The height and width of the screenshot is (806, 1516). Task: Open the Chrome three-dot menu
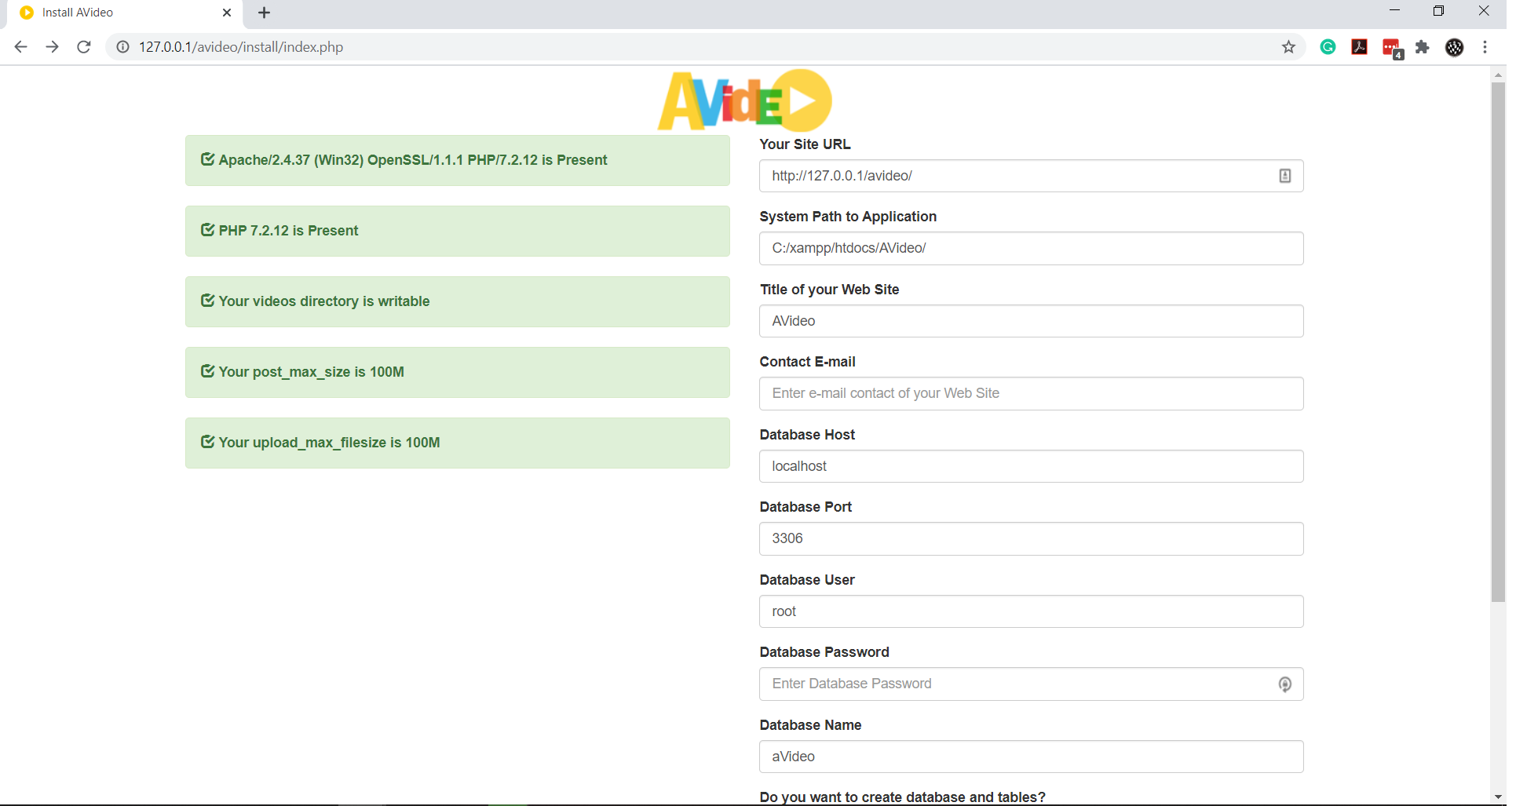click(1485, 47)
